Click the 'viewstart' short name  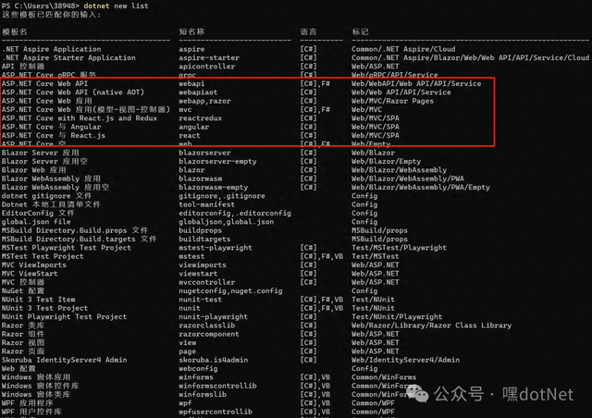click(198, 274)
